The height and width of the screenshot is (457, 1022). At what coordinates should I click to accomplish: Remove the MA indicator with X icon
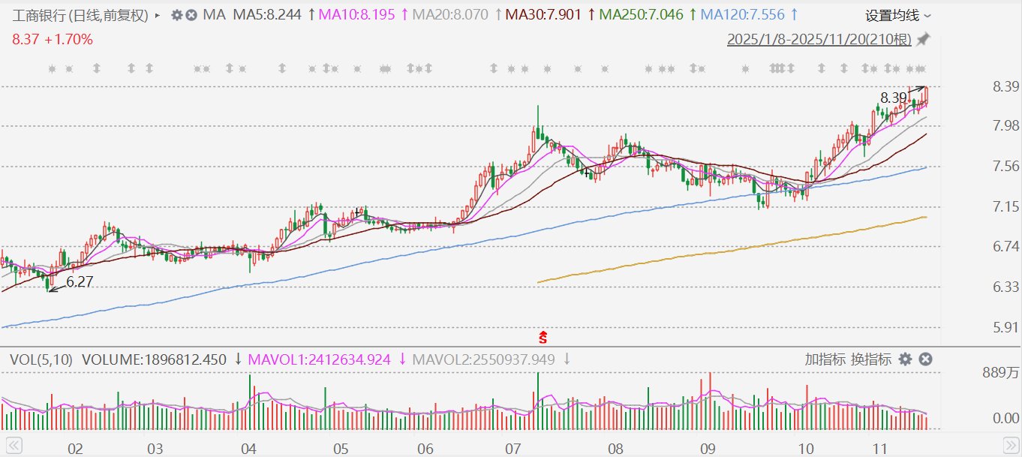(x=191, y=15)
